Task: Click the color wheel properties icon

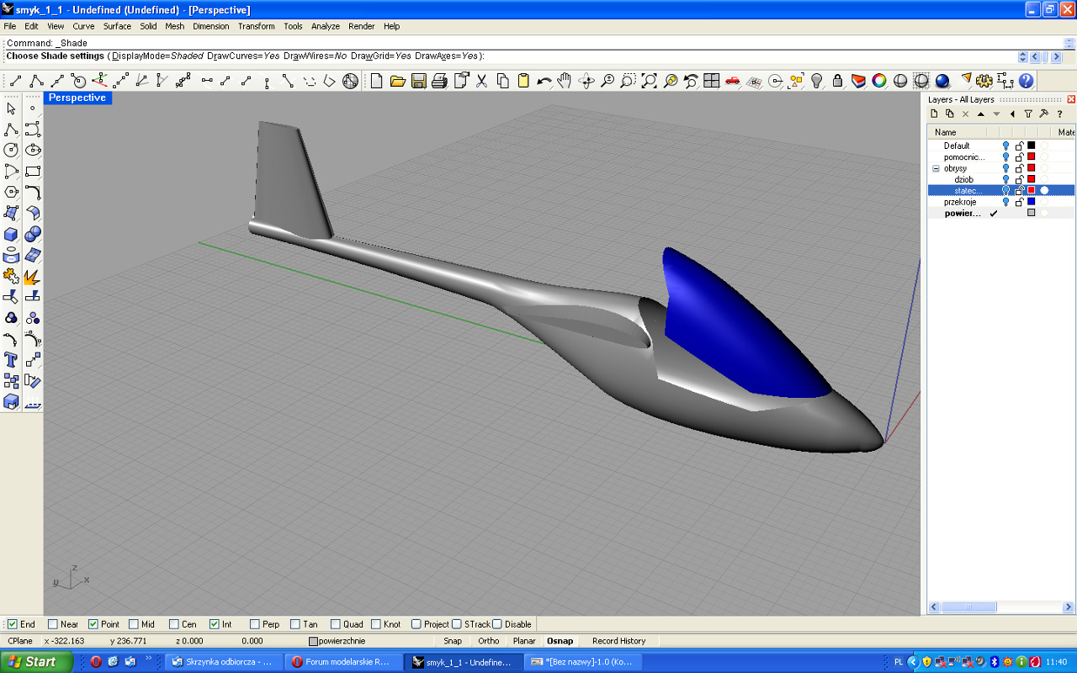Action: point(879,81)
